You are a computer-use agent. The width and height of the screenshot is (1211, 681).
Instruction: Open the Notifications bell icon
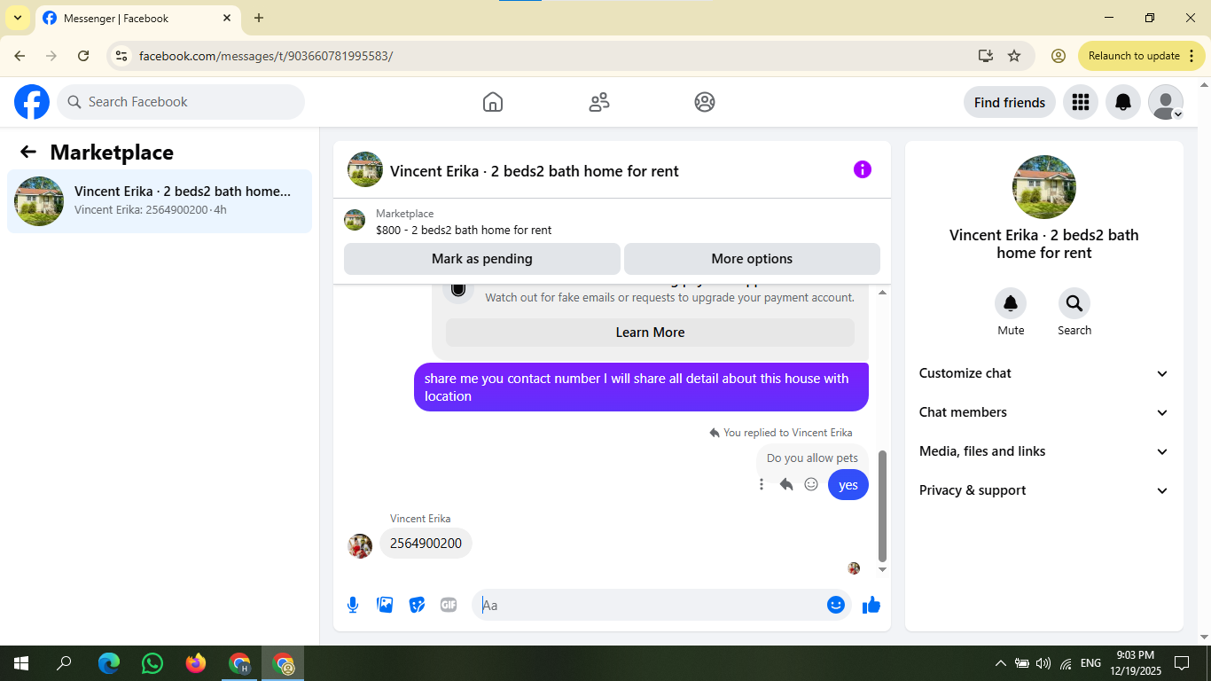click(1123, 102)
